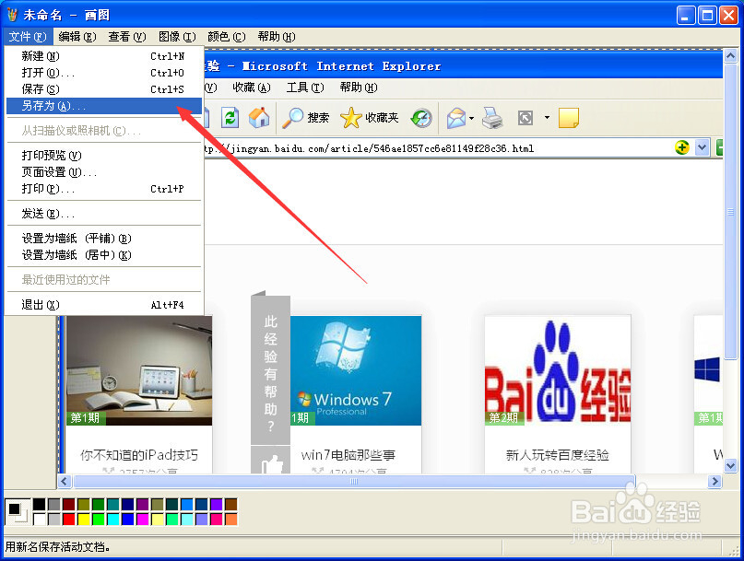Click the Windows 7 Professional thumbnail

[355, 370]
